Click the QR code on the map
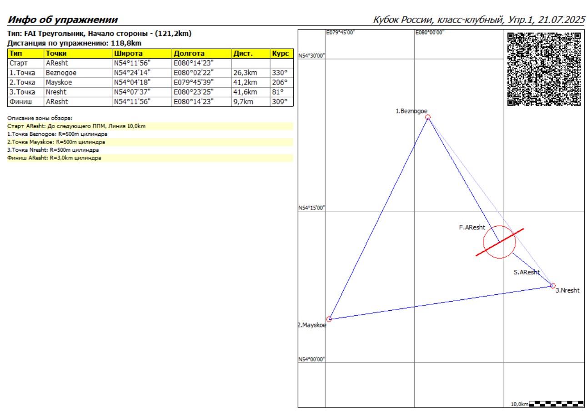 (x=544, y=69)
